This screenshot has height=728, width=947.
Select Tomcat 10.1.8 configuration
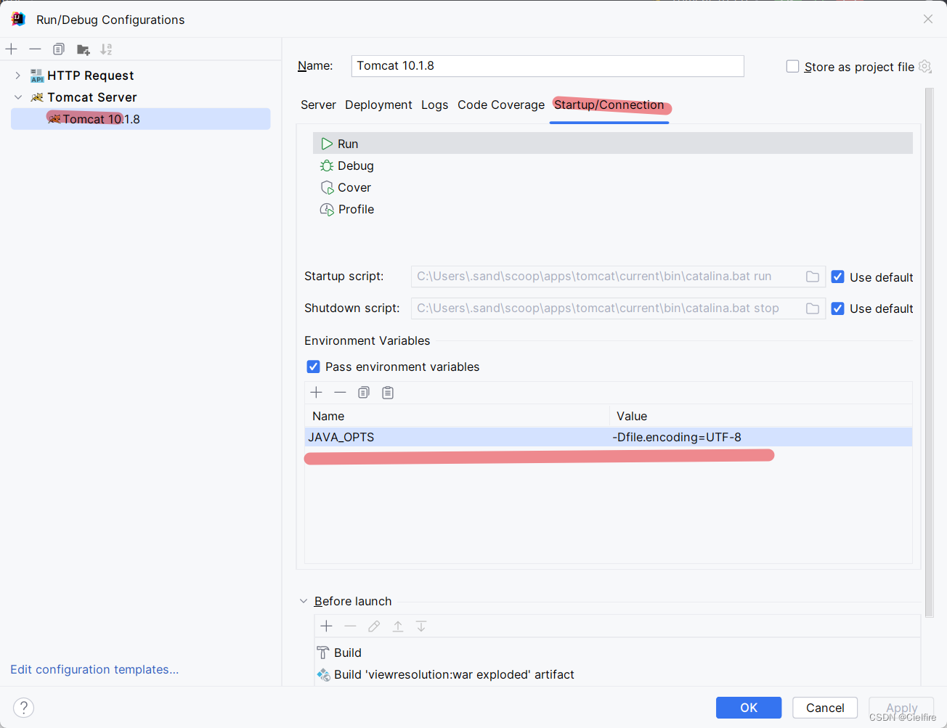pos(141,119)
